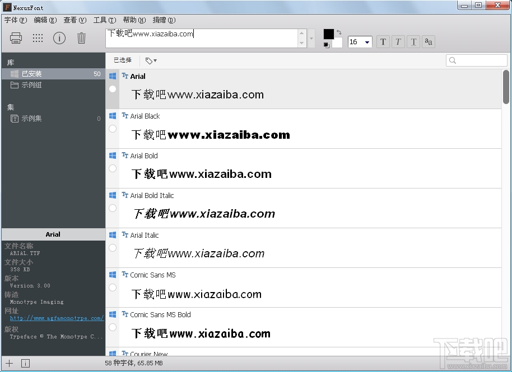
Task: Select the Arial Italic radio circle
Action: pyautogui.click(x=113, y=248)
